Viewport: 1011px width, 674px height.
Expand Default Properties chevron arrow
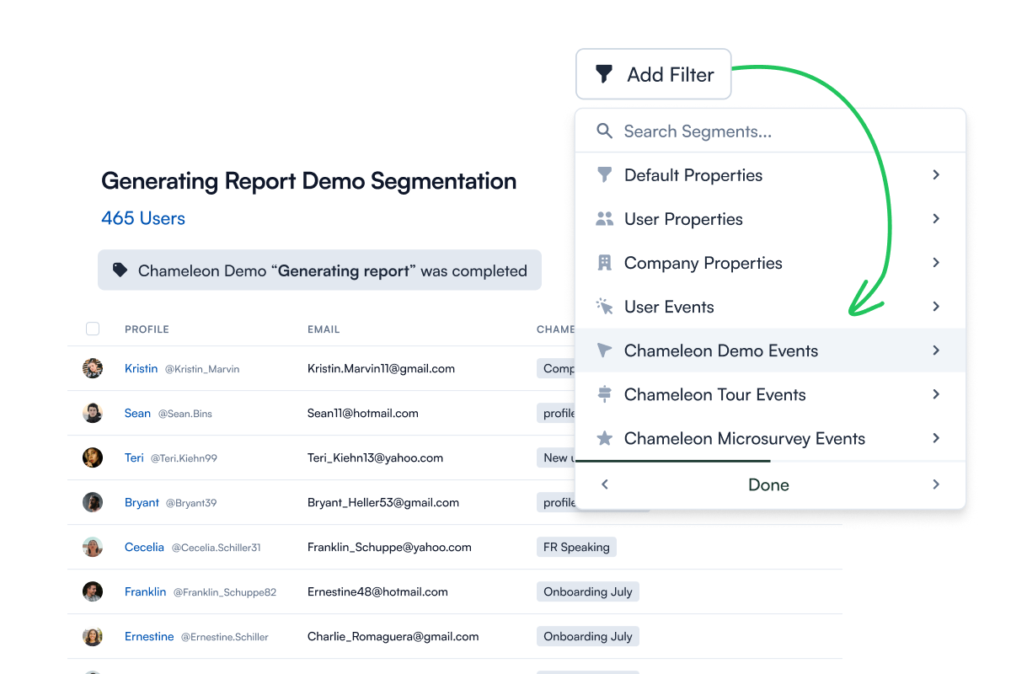936,174
